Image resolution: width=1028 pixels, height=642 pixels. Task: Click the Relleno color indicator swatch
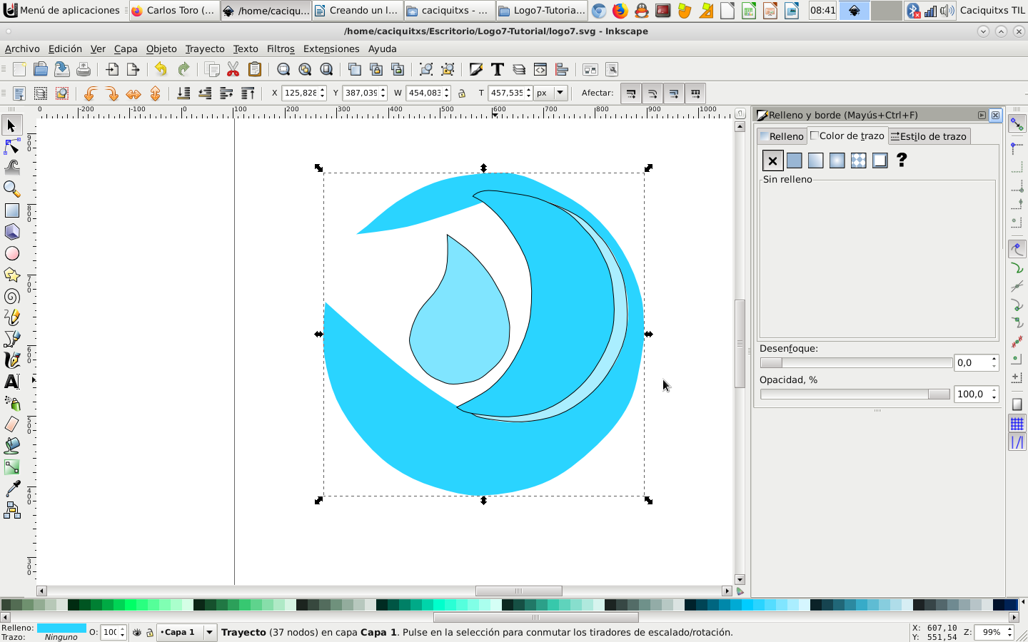61,628
